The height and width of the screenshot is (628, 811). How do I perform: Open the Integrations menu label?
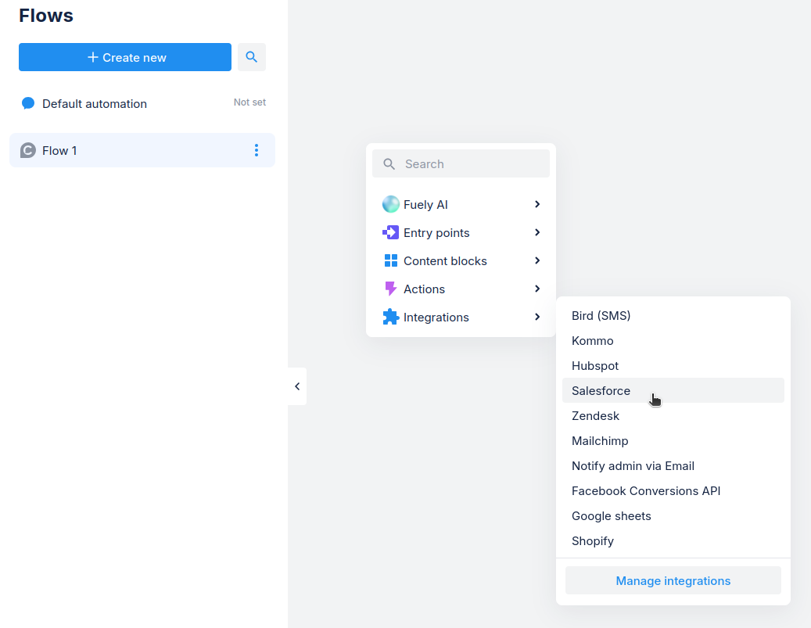point(436,317)
